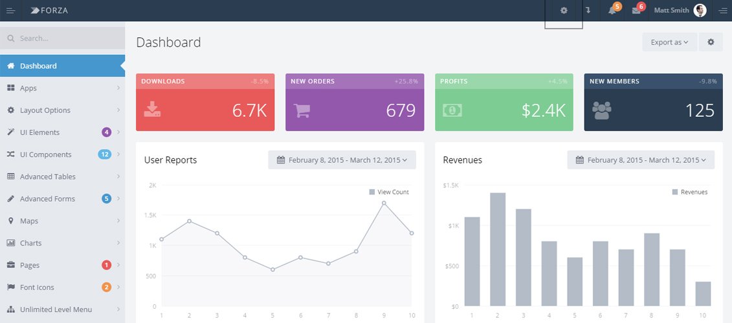Open the Downloads stat card
This screenshot has height=323, width=732.
coord(205,103)
